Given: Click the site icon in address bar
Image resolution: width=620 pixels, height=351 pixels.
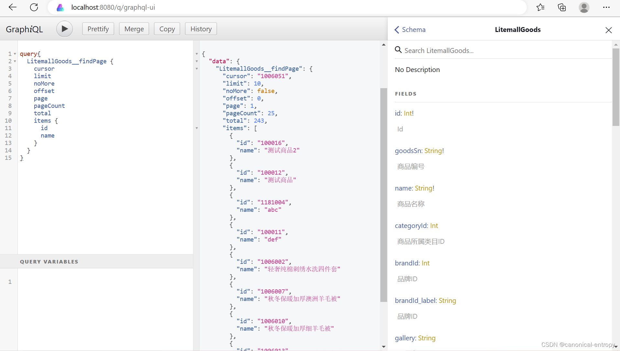Looking at the screenshot, I should point(60,7).
